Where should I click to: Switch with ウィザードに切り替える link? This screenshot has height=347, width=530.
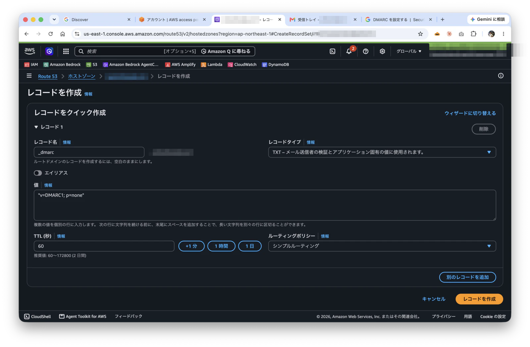[470, 113]
